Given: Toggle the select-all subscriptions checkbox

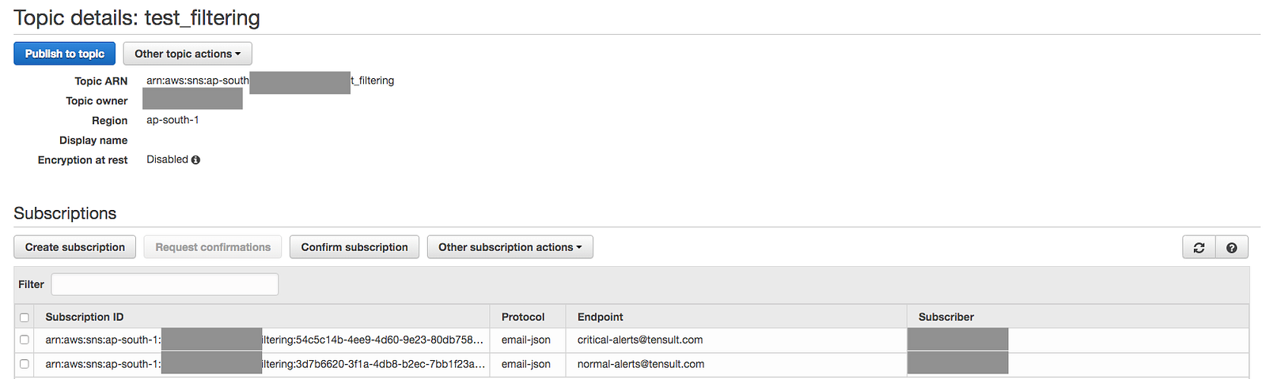Looking at the screenshot, I should click(x=25, y=317).
